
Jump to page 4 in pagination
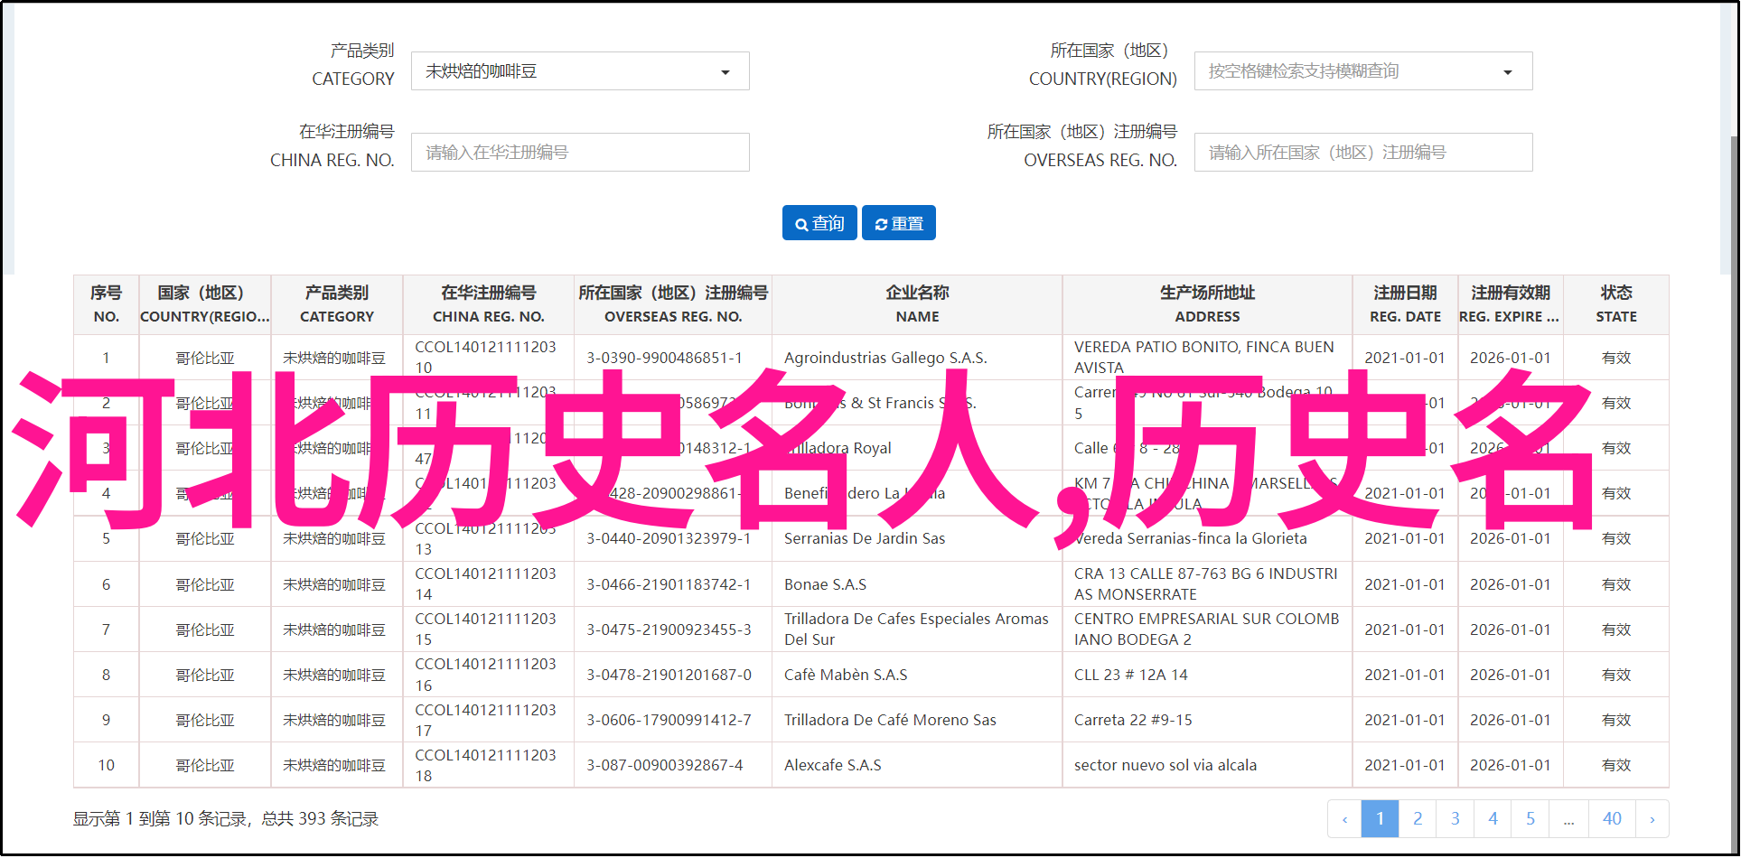1493,819
